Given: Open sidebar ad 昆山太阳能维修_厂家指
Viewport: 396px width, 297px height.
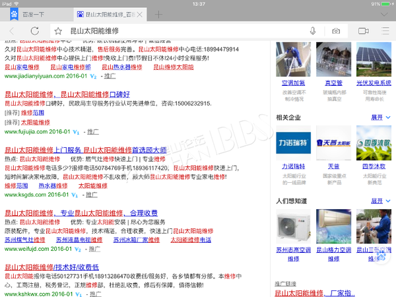Looking at the screenshot, I should [315, 293].
